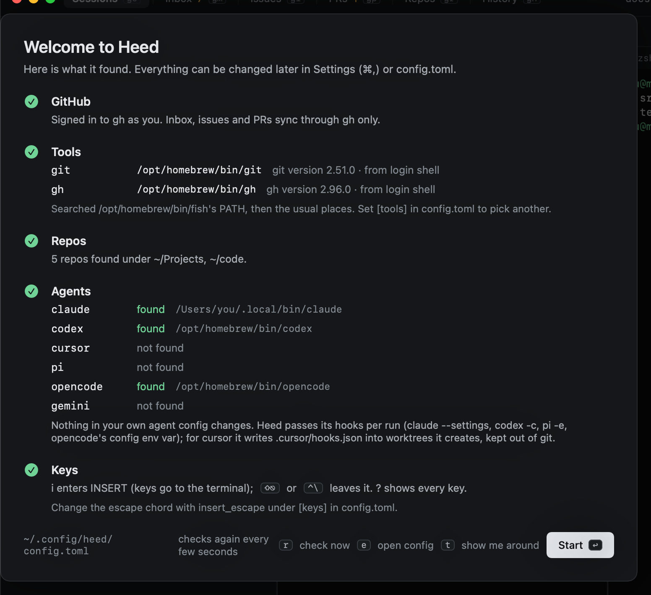Click the 'git' tool row name
This screenshot has height=595, width=651.
pyautogui.click(x=61, y=170)
